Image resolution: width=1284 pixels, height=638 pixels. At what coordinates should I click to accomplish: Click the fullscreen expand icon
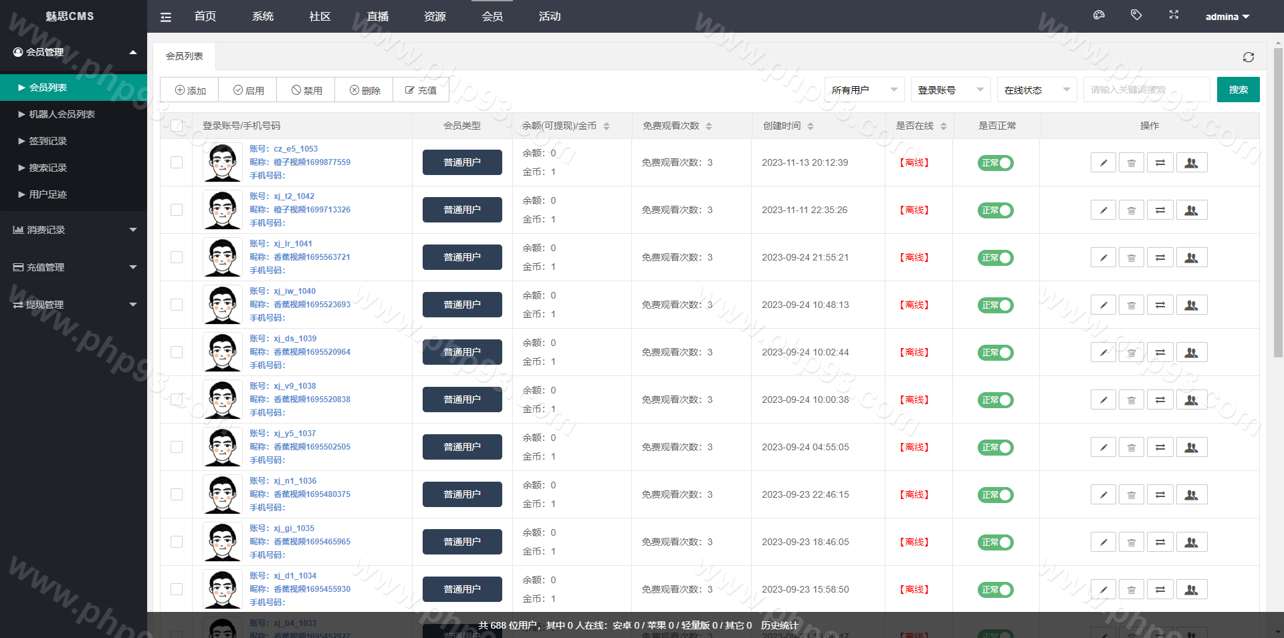point(1174,15)
